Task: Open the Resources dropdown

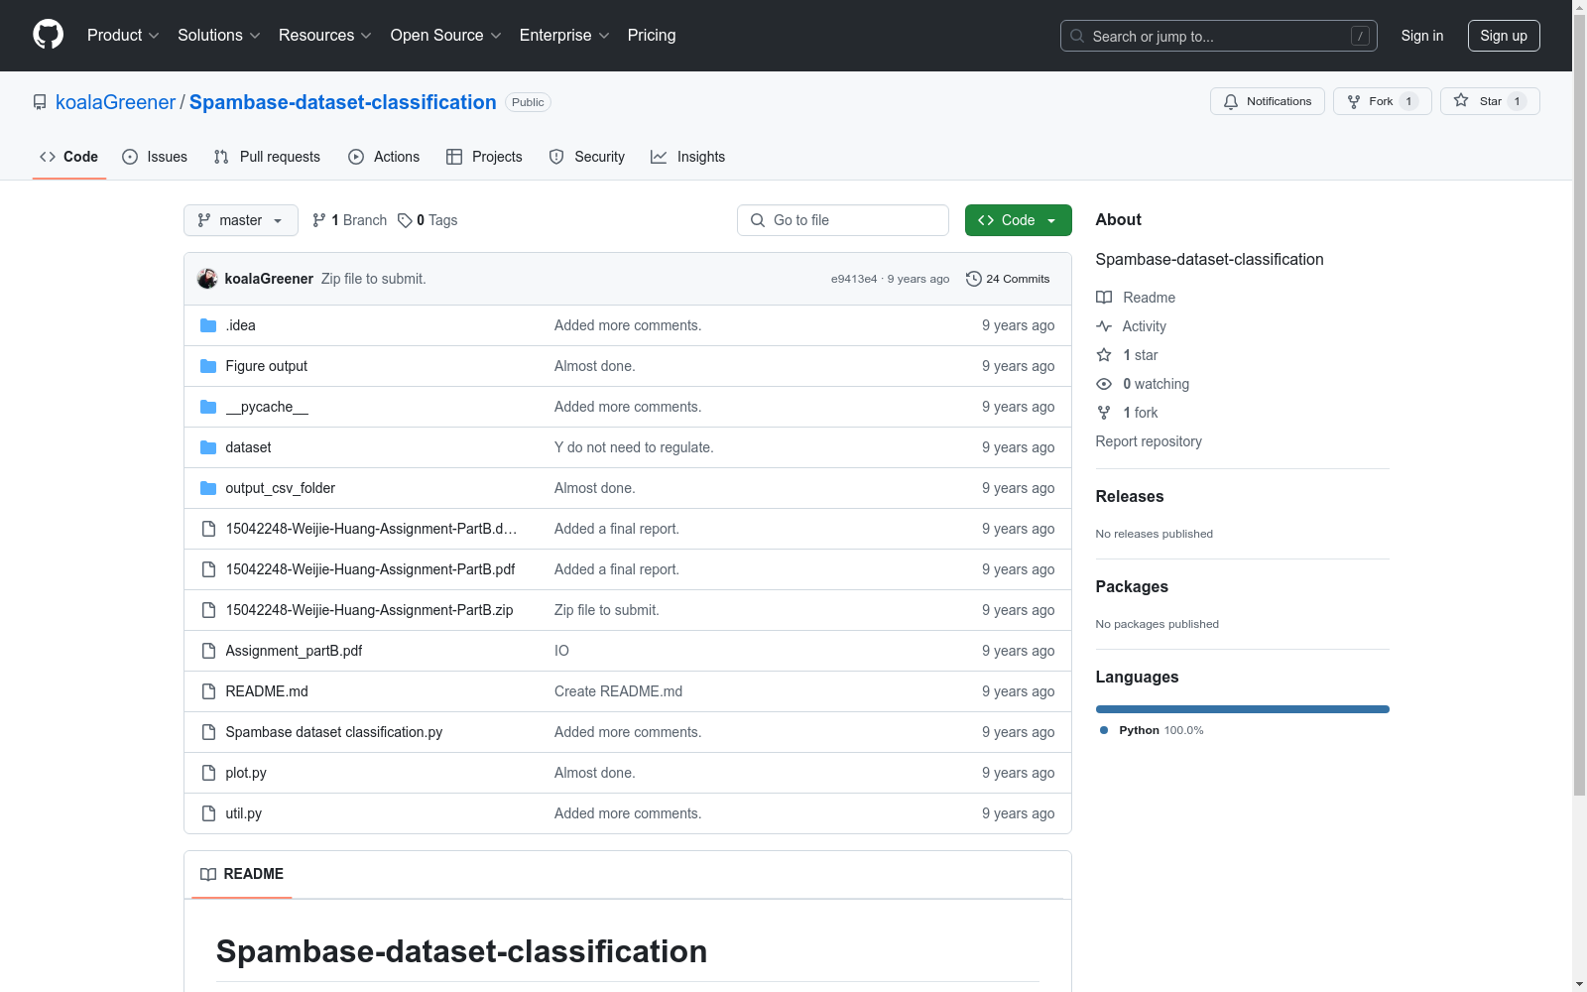Action: (x=325, y=36)
